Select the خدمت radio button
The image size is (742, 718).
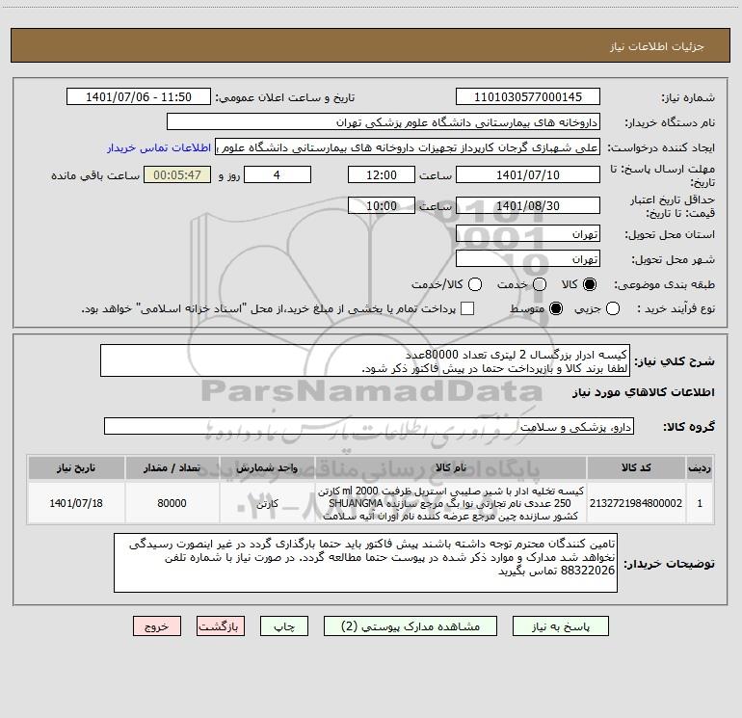540,284
